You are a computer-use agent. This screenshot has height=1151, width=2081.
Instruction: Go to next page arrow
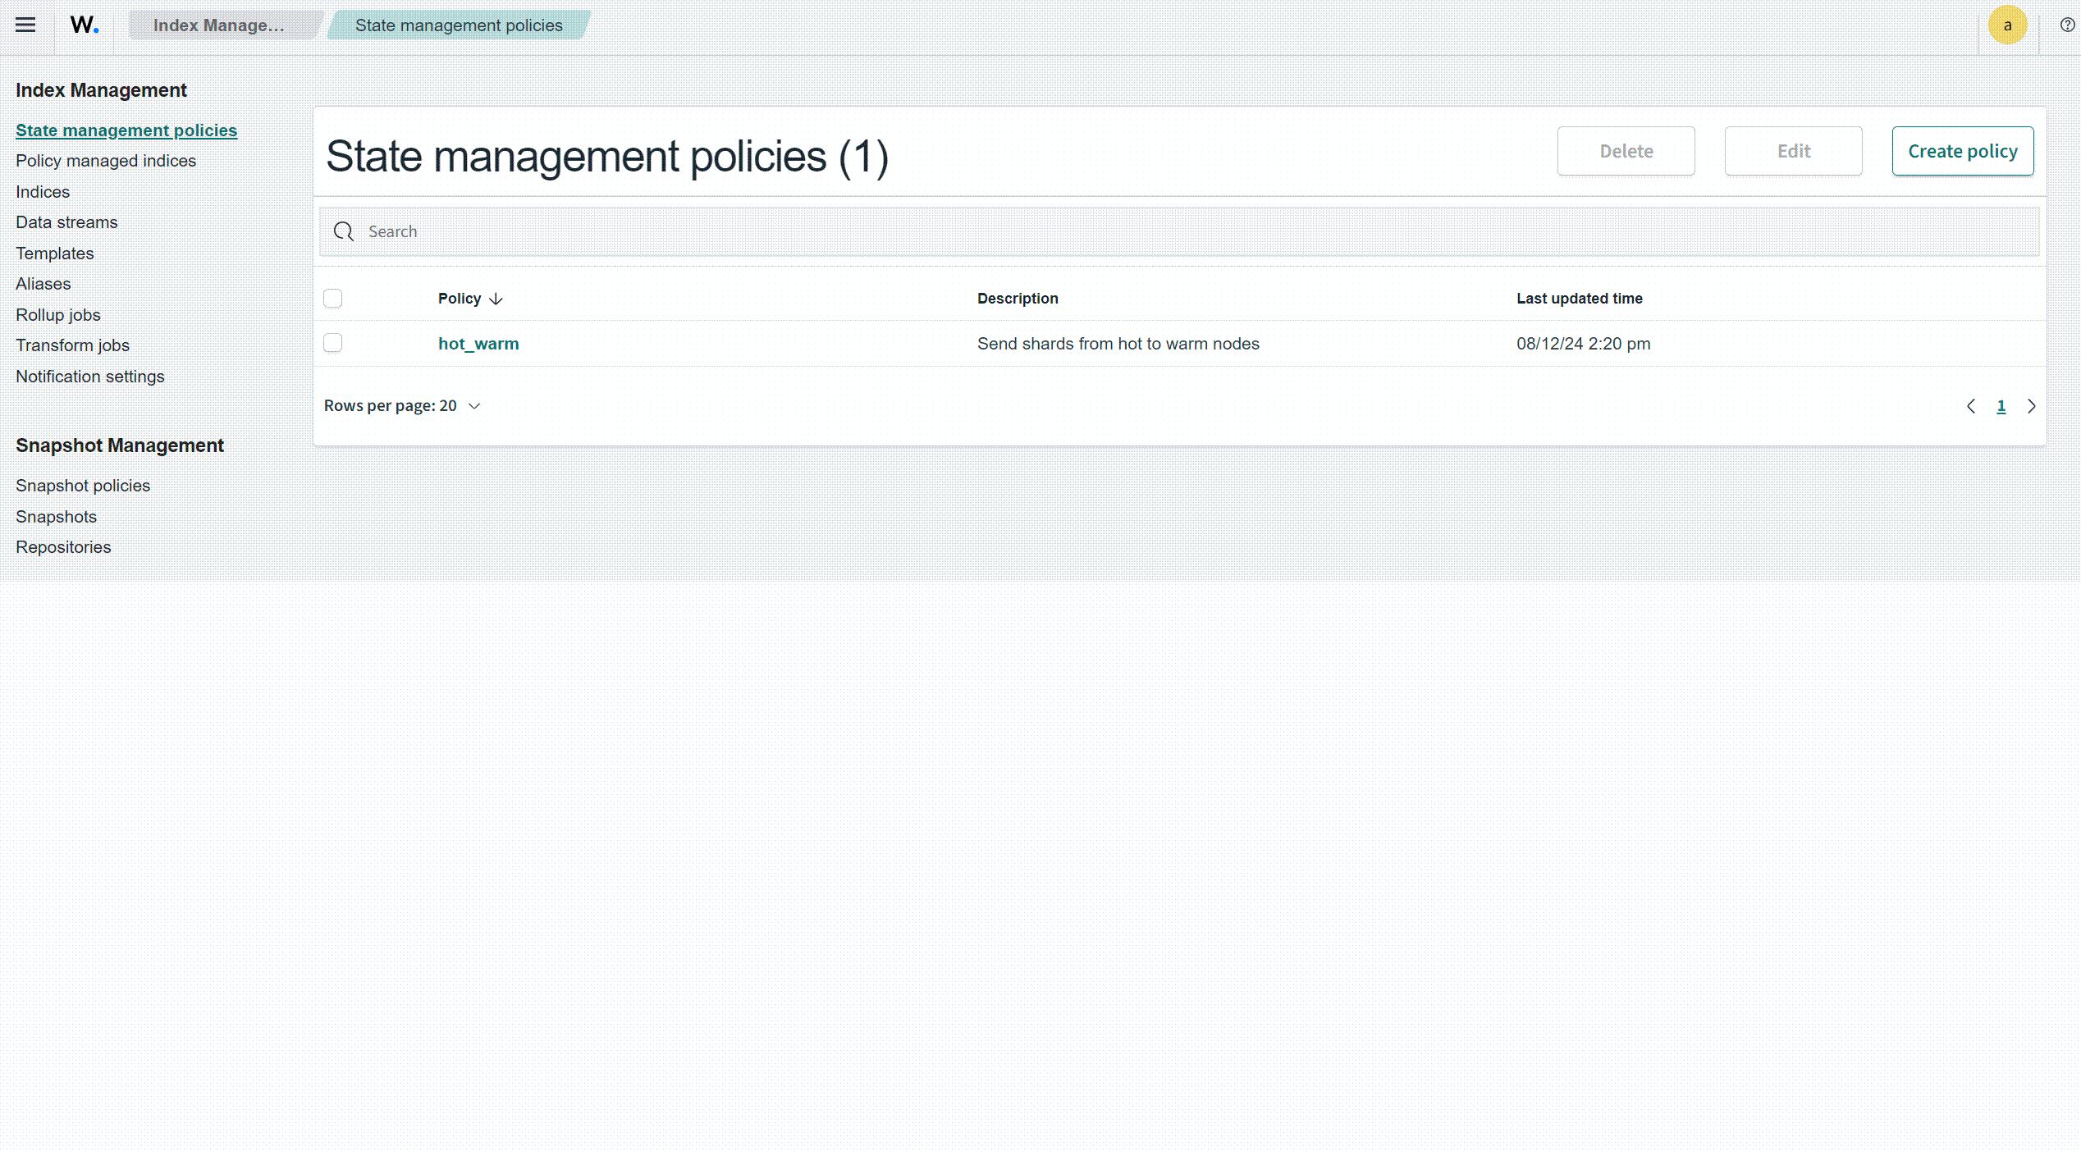click(x=2032, y=407)
